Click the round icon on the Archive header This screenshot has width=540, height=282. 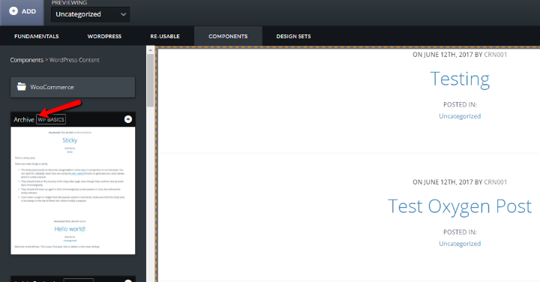[128, 119]
